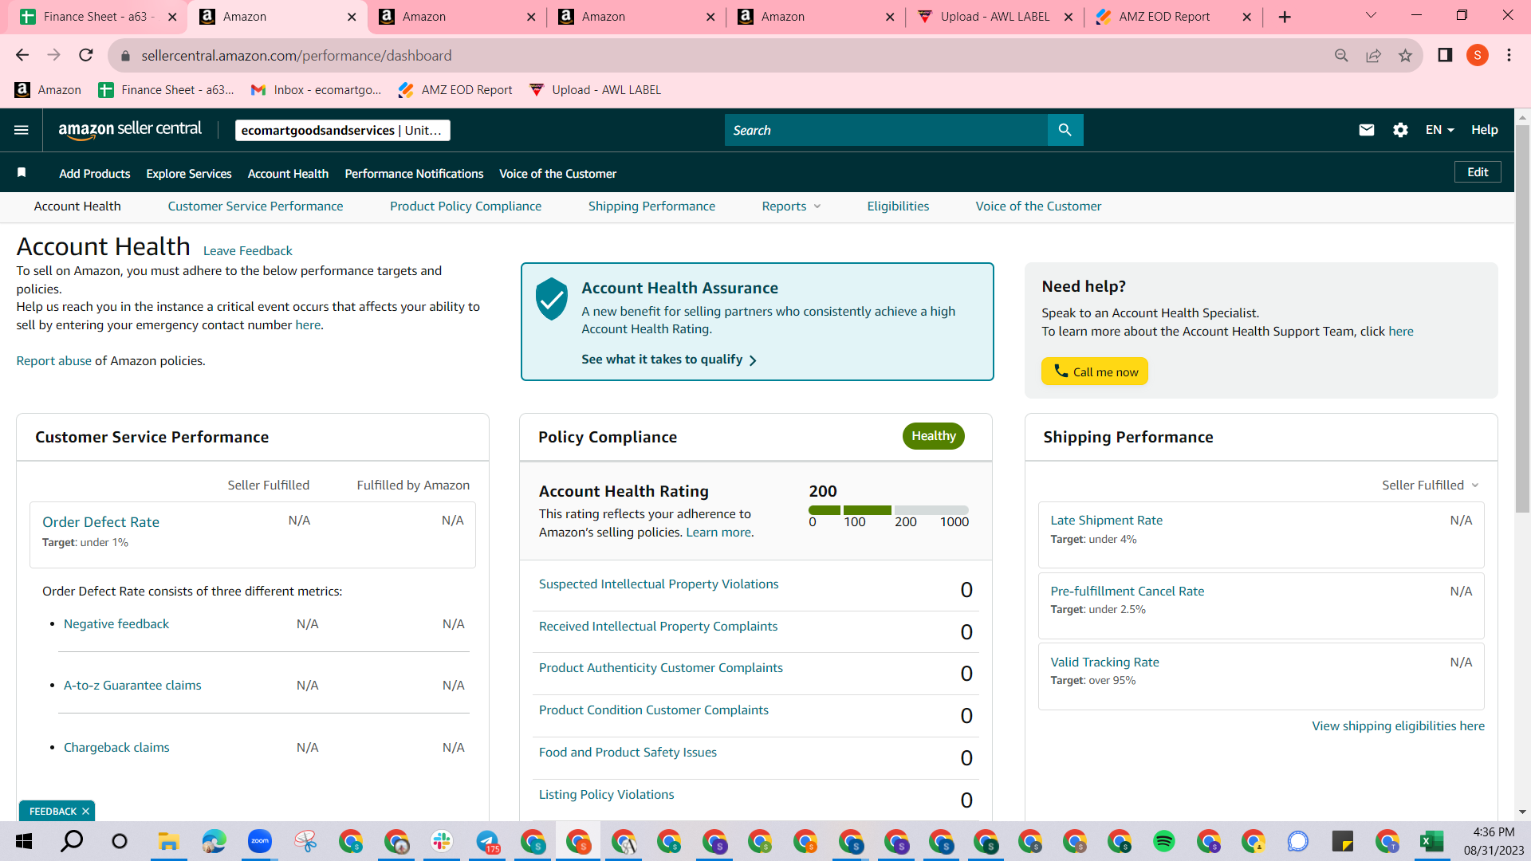Viewport: 1531px width, 861px height.
Task: Open the Shipping Performance tab
Action: [x=651, y=206]
